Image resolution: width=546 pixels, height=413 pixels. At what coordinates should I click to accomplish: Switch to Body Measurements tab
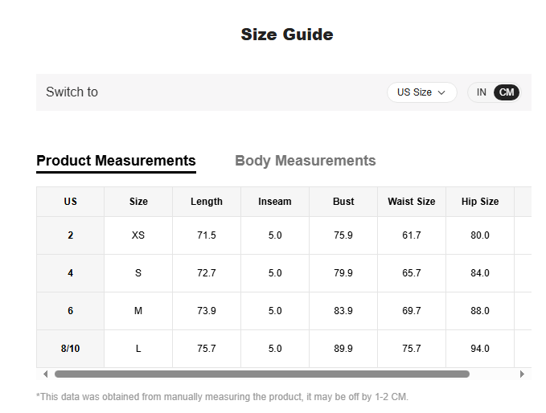306,161
